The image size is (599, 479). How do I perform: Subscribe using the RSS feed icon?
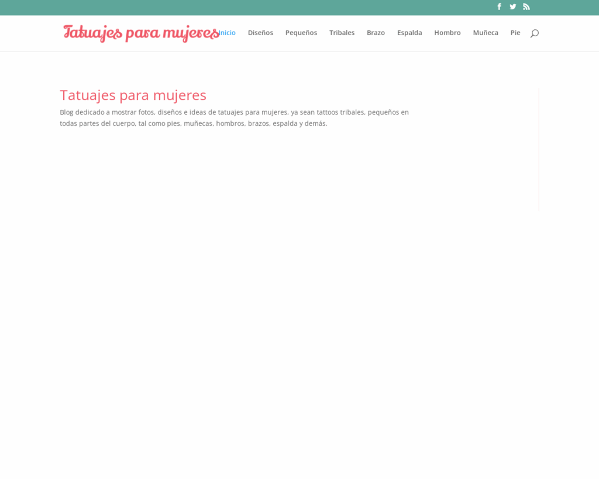coord(526,6)
